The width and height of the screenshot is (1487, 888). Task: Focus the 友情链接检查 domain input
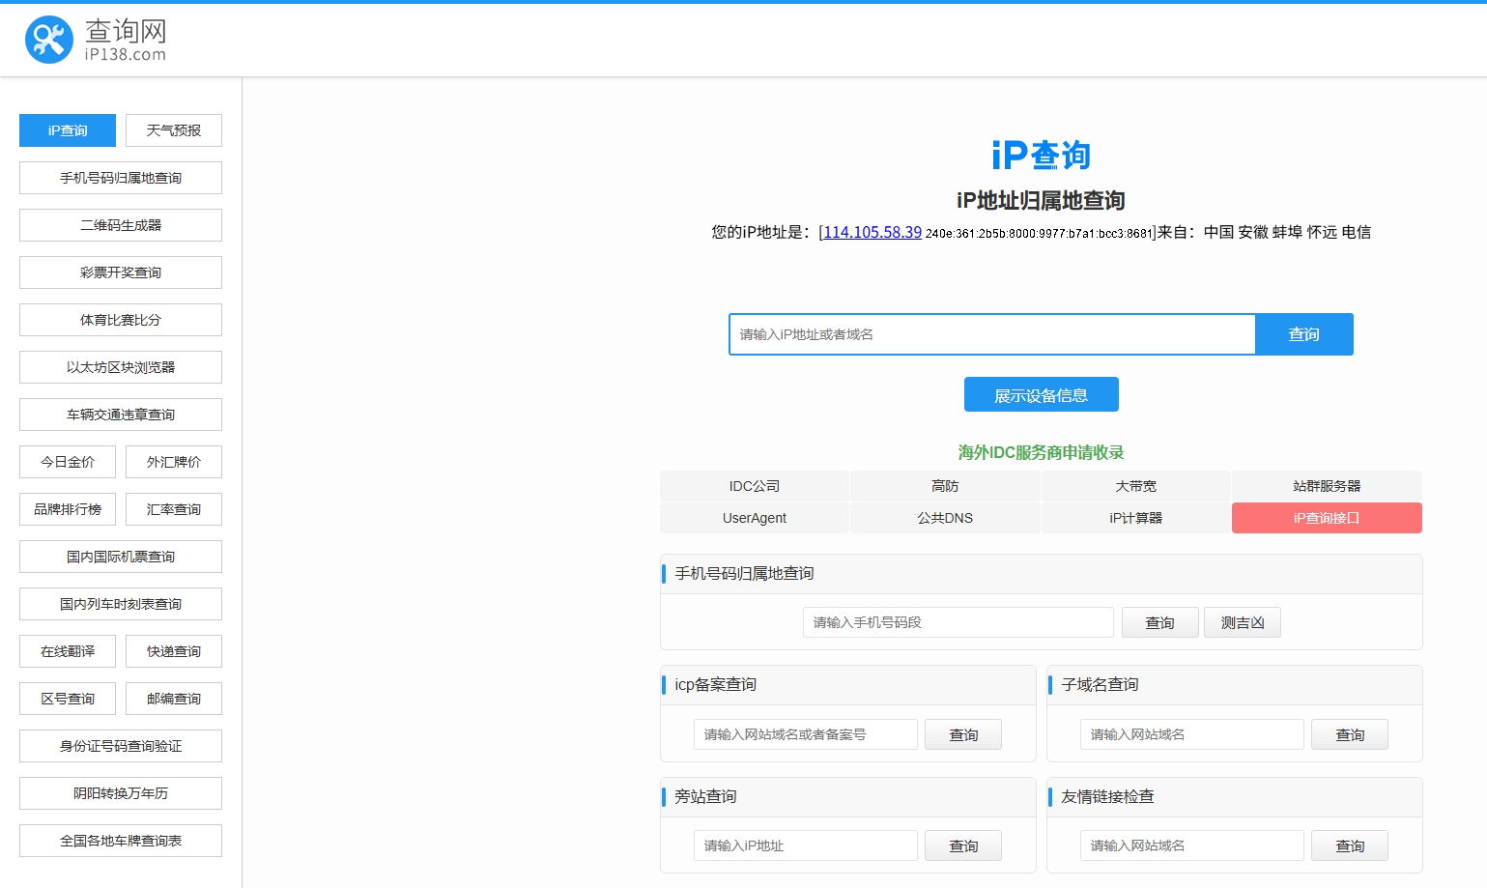click(1192, 845)
